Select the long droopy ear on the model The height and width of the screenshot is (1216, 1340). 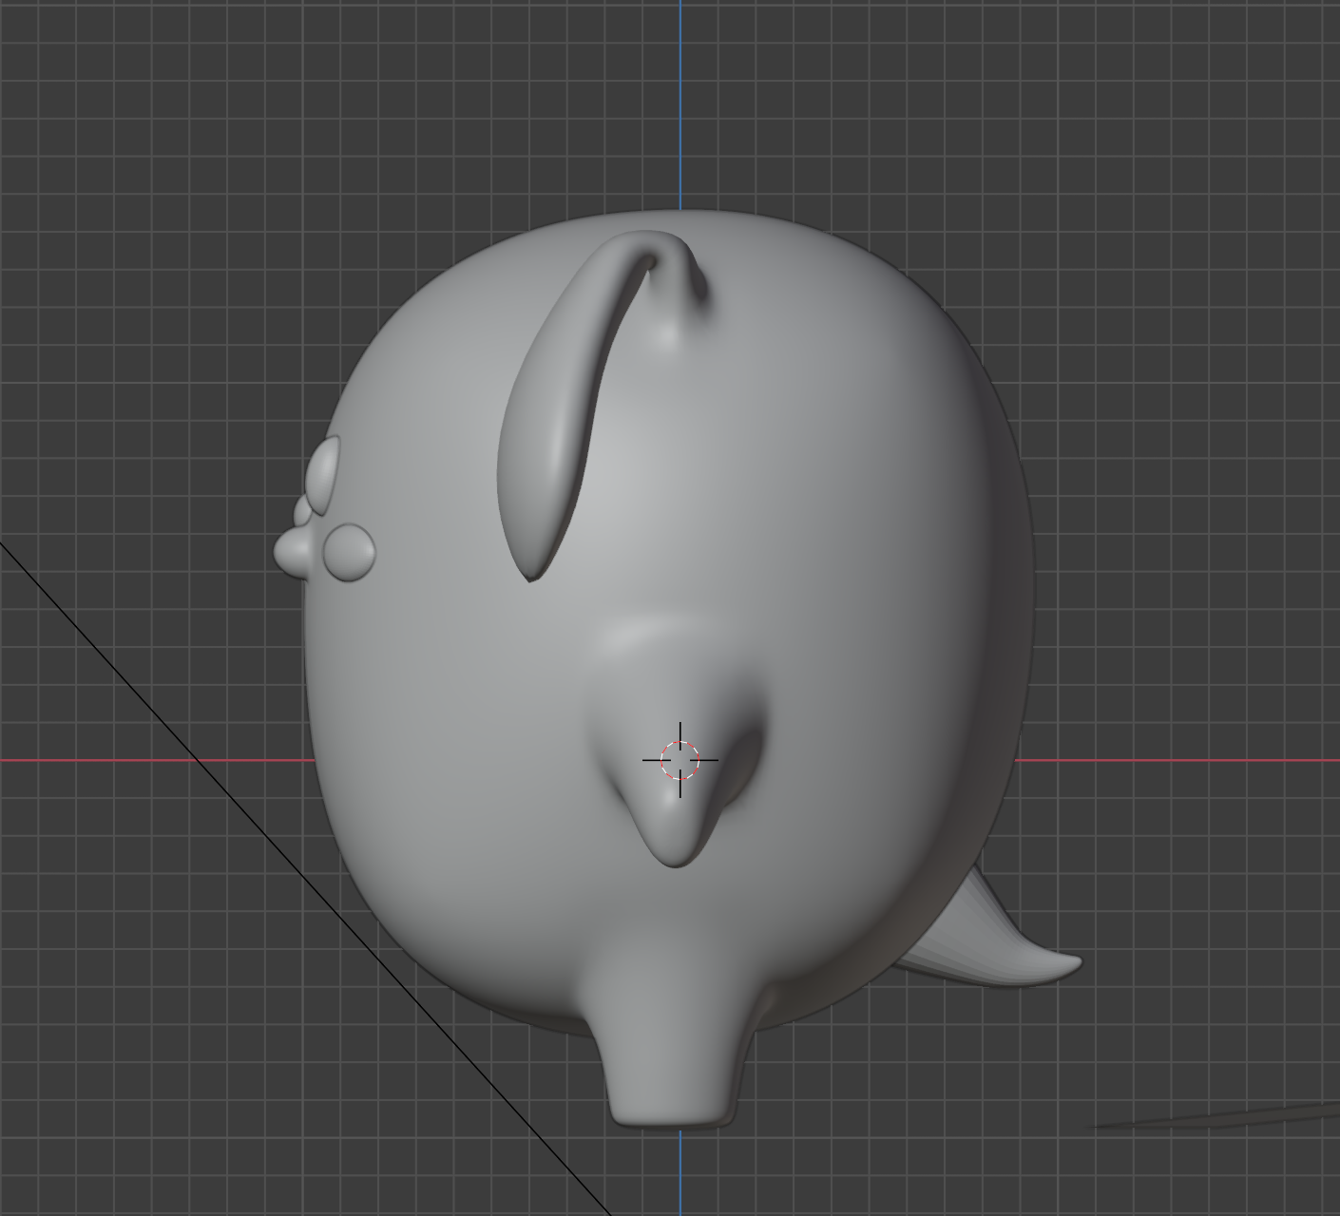[x=556, y=418]
